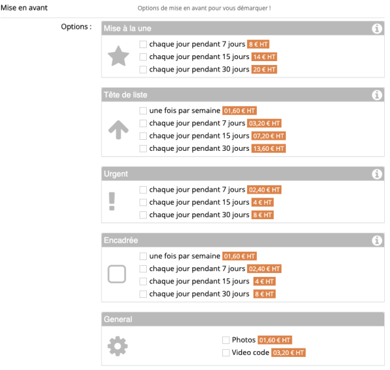Click the exclamation mark Urgent icon

[x=112, y=202]
